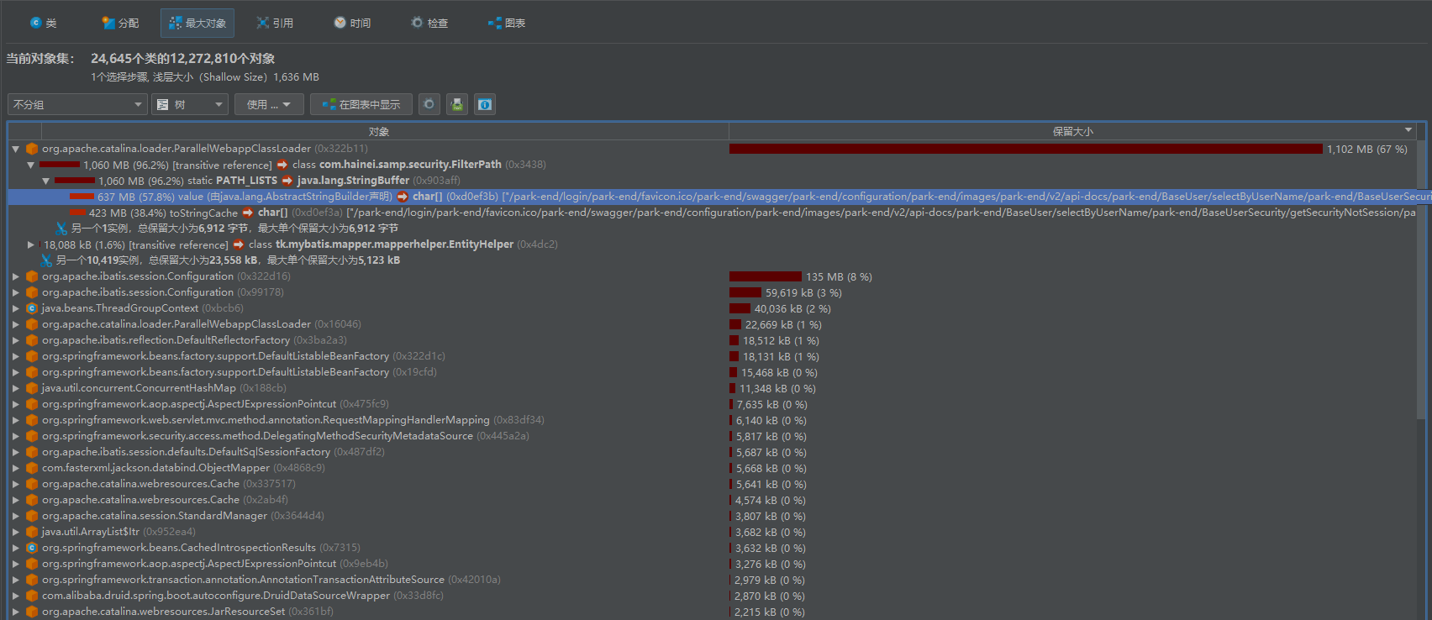The height and width of the screenshot is (620, 1432).
Task: Click the arrow icon before java.lang.StringBuffer
Action: point(287,181)
